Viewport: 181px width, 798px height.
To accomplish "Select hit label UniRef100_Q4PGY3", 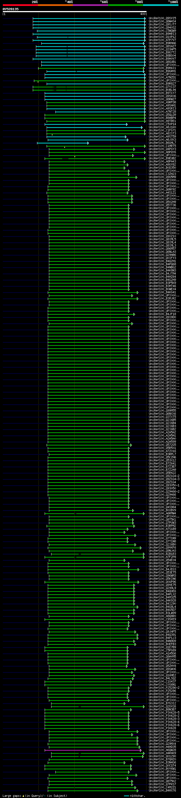I will [x=162, y=149].
